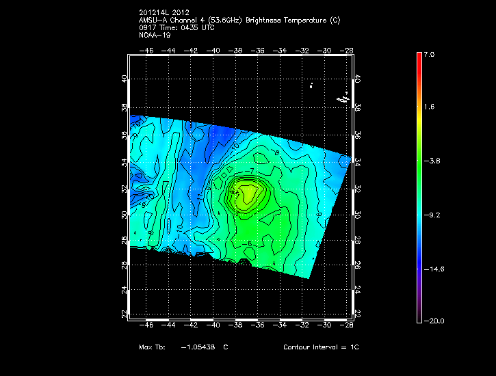Click the 40 latitude label on left axis
Viewport: 496px width, 376px height.
click(125, 79)
